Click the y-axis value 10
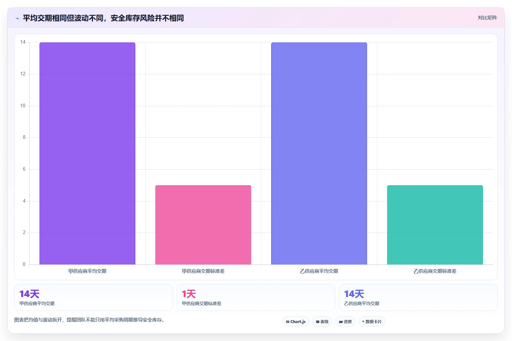The image size is (512, 341). [x=23, y=106]
